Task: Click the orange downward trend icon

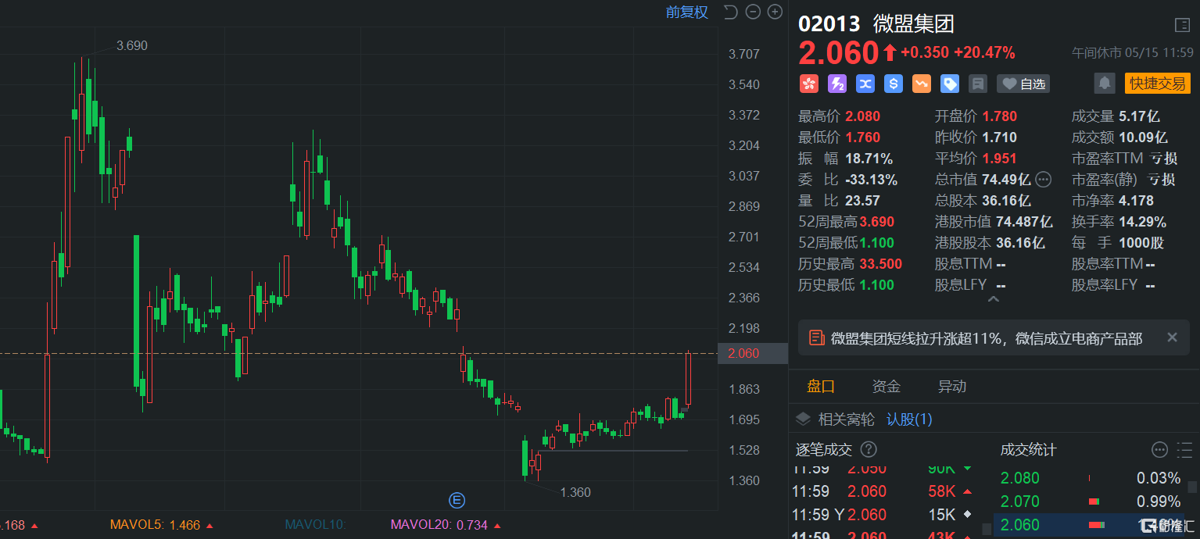Action: pos(922,84)
